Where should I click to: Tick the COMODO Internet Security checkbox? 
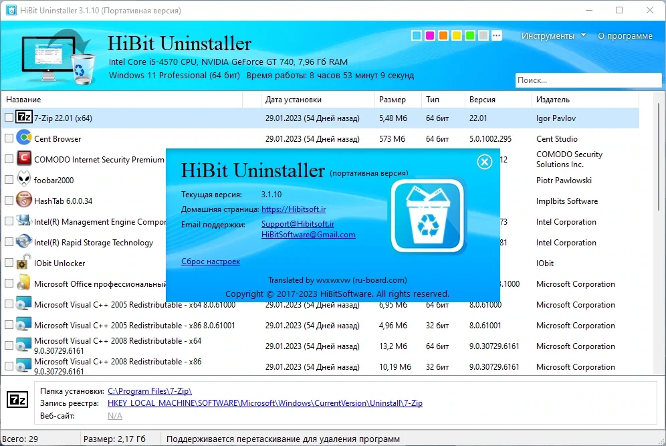[9, 159]
